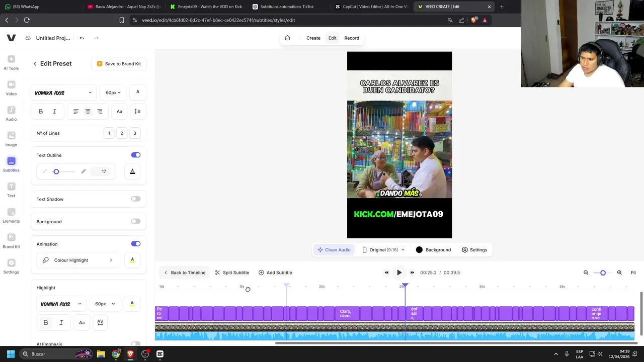
Task: Expand Colour Highlight animation options
Action: coord(78,260)
